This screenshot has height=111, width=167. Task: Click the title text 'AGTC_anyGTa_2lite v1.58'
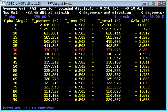click(24, 4)
